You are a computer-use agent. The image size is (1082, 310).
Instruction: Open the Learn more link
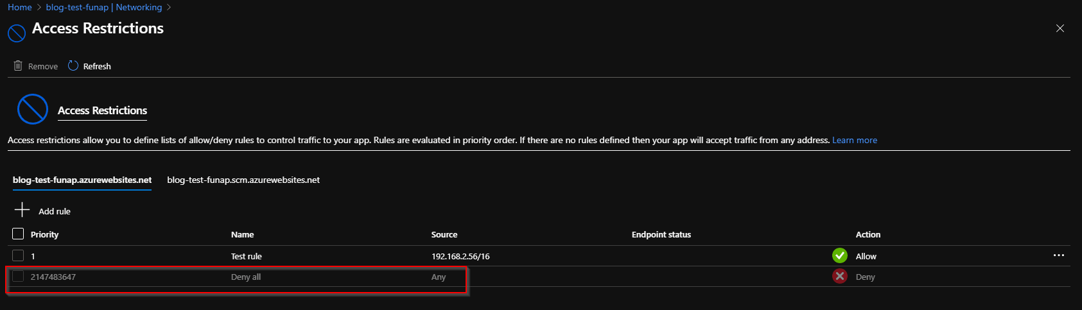pos(855,140)
